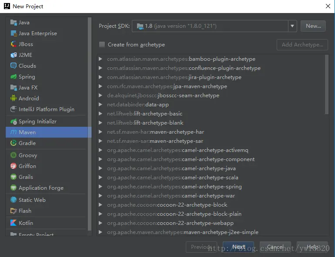The height and width of the screenshot is (257, 335).
Task: Select camel-archetype-scala row text
Action: click(x=173, y=178)
